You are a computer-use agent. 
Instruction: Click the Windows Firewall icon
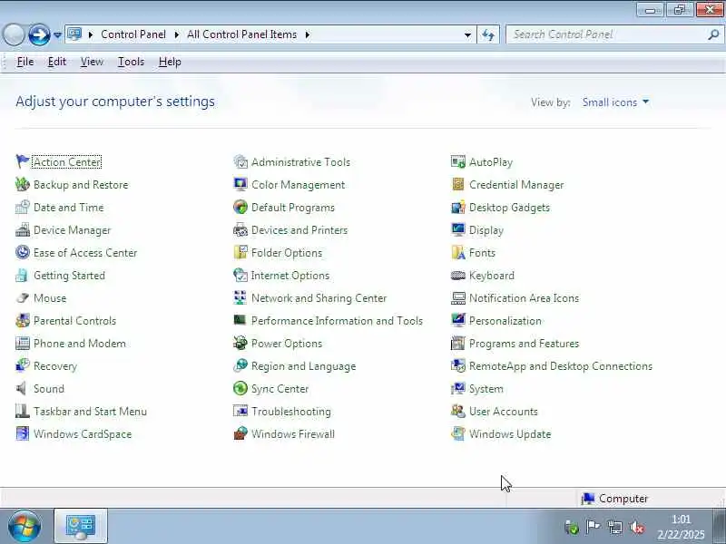tap(240, 433)
